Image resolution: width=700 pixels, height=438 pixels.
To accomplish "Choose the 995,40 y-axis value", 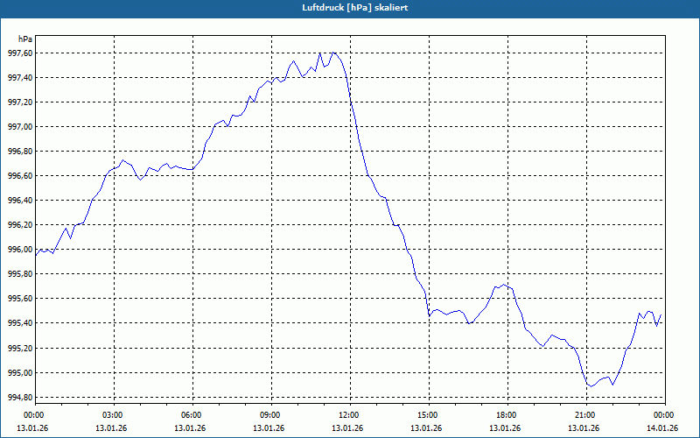I will (20, 323).
